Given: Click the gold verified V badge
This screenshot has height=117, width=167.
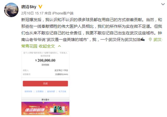Looking at the screenshot, I should click(x=40, y=7).
